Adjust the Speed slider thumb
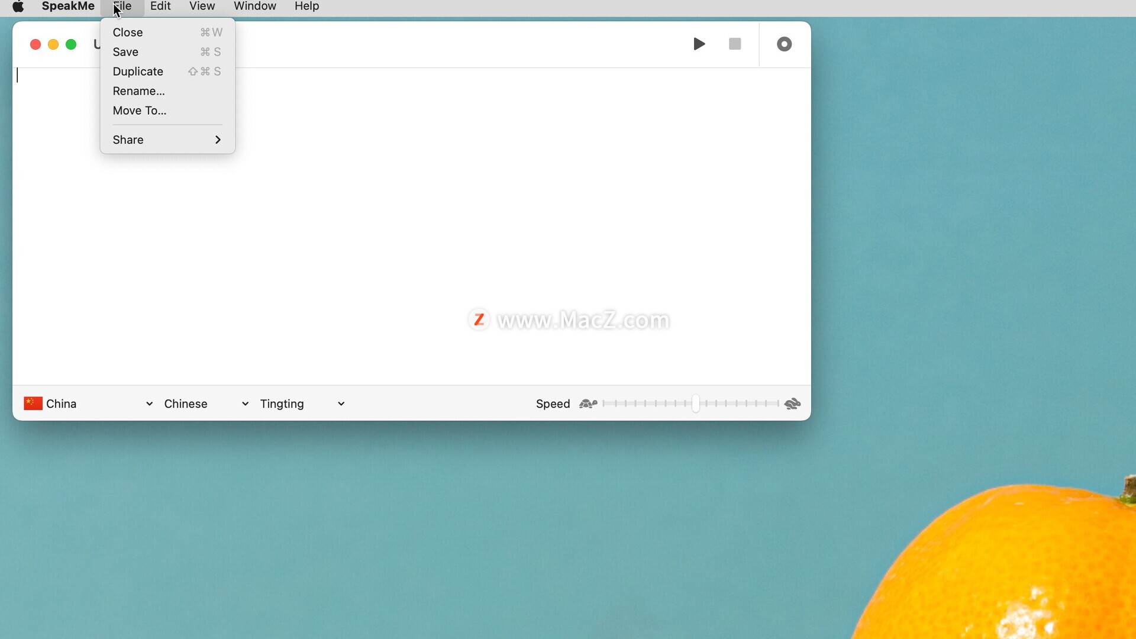 point(696,404)
